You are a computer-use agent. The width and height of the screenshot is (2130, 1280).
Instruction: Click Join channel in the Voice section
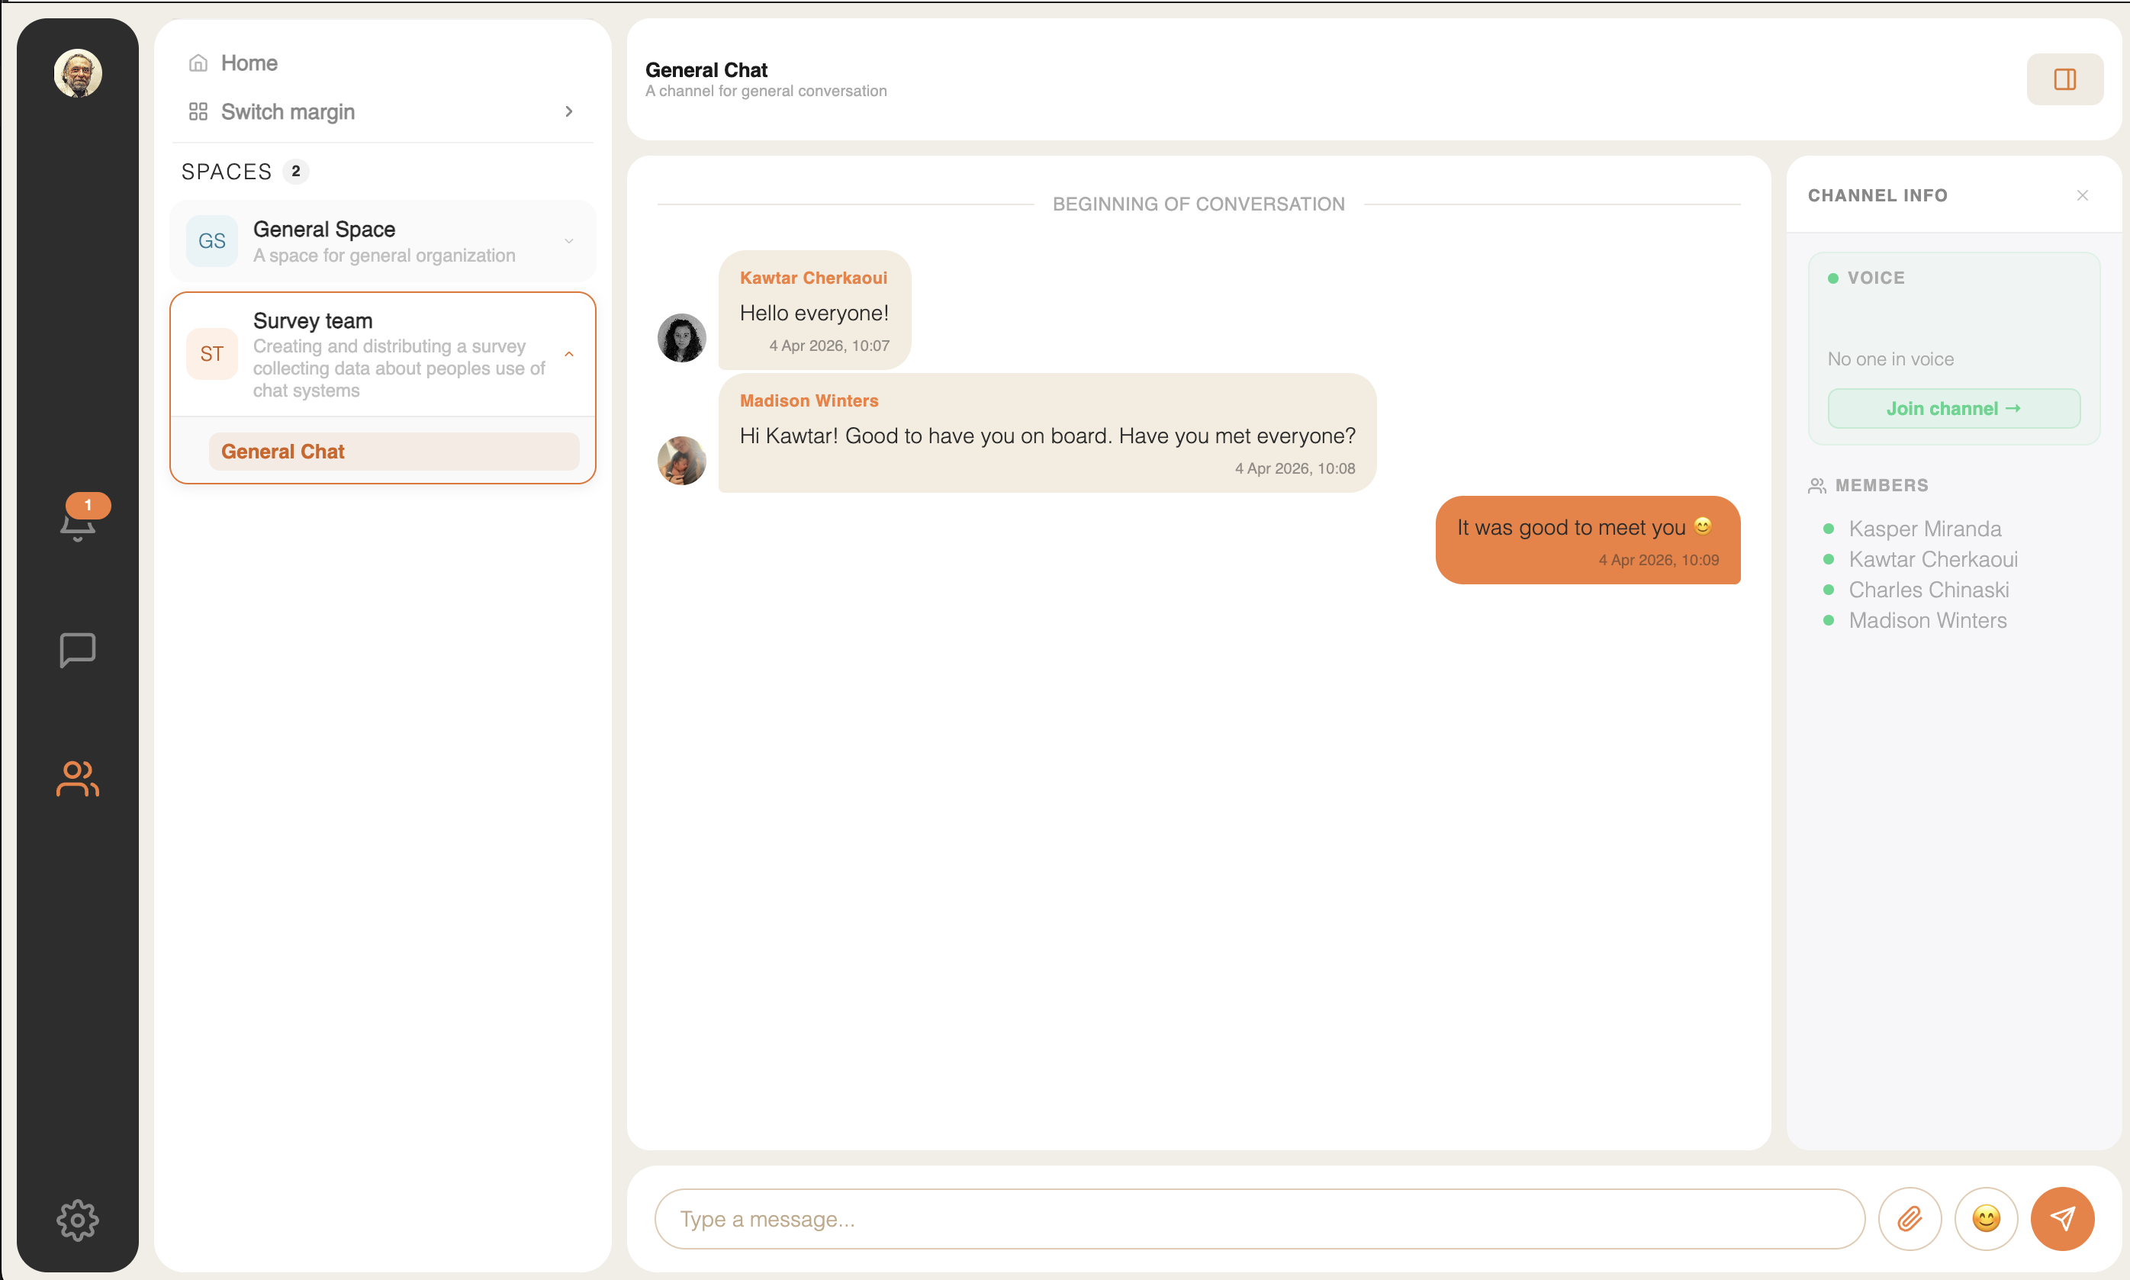coord(1952,408)
